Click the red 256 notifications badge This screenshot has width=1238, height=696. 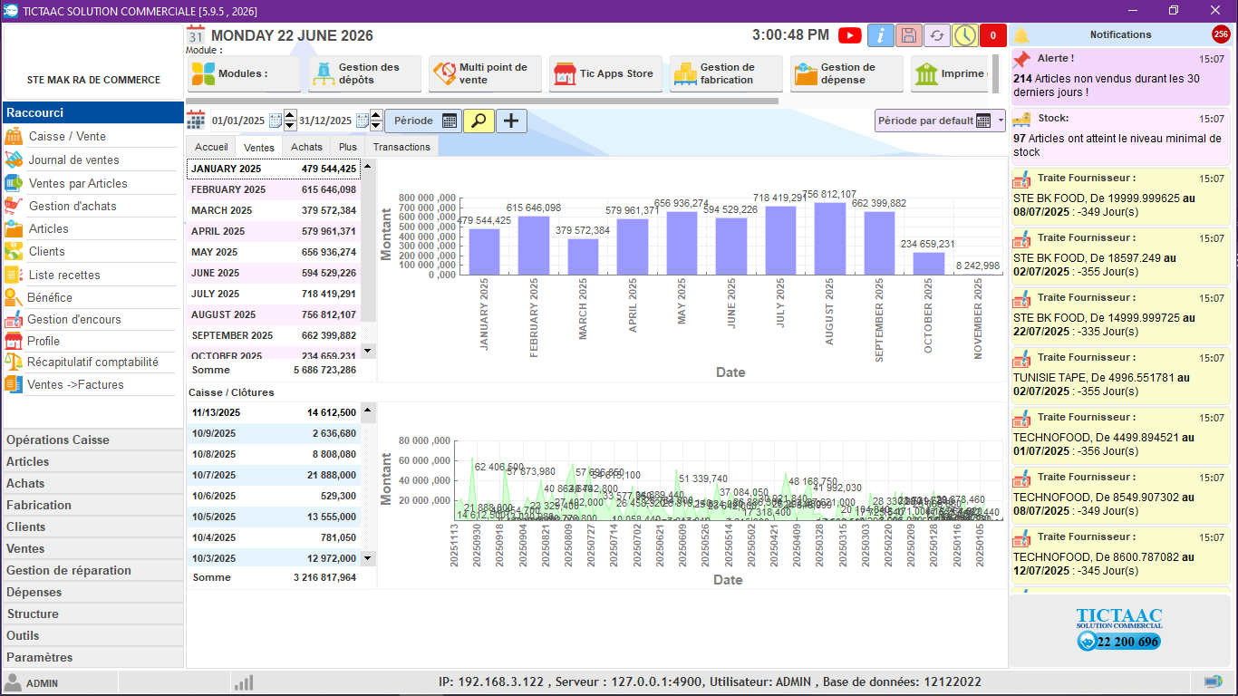[x=1221, y=34]
